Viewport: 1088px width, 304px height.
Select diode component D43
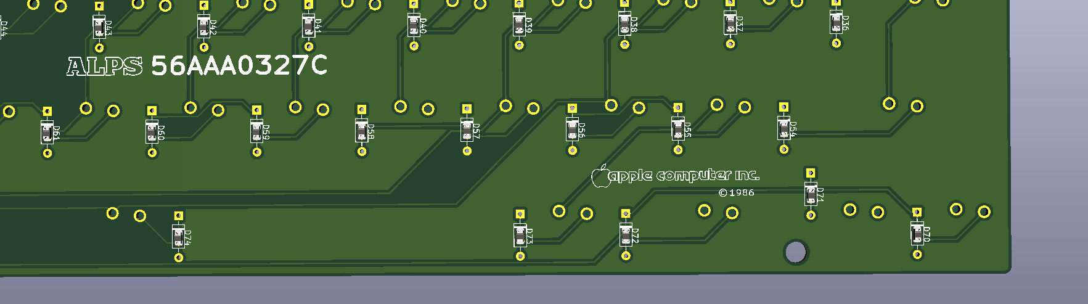pyautogui.click(x=99, y=27)
